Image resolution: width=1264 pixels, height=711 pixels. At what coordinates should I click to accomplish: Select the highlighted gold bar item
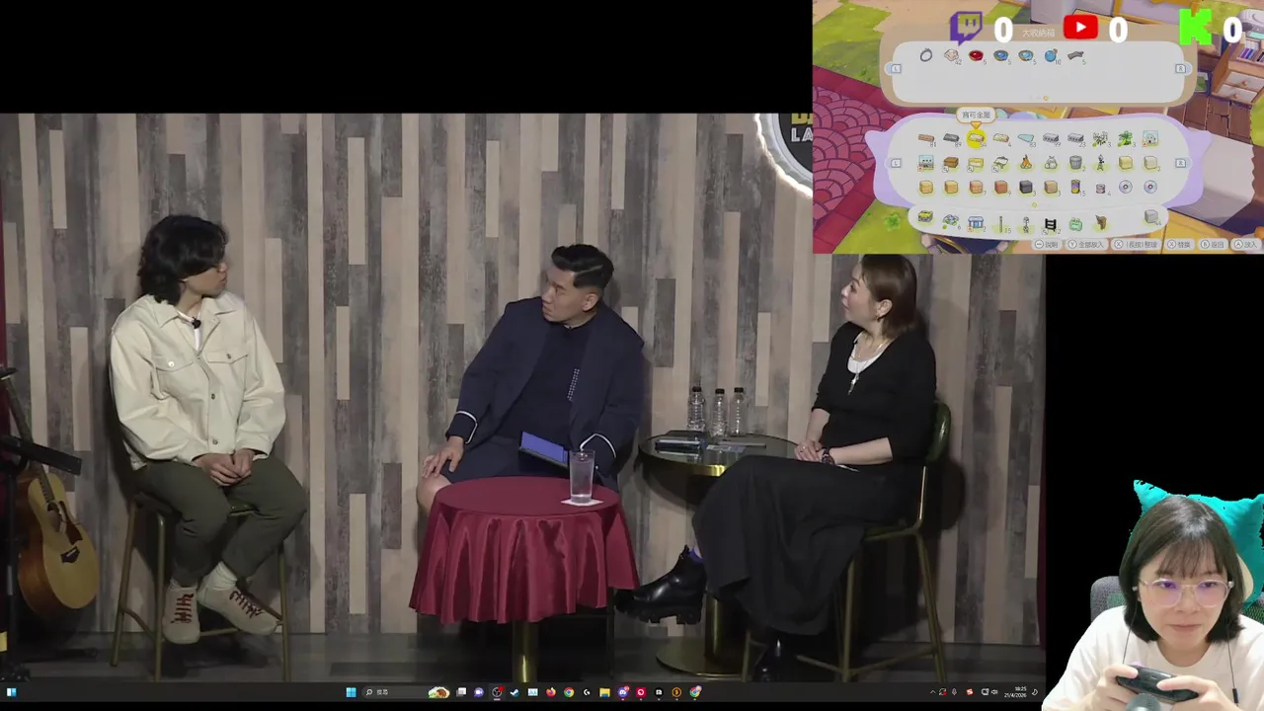click(x=976, y=138)
